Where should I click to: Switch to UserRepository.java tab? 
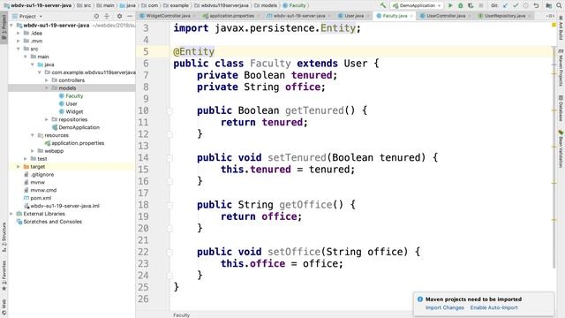point(504,16)
